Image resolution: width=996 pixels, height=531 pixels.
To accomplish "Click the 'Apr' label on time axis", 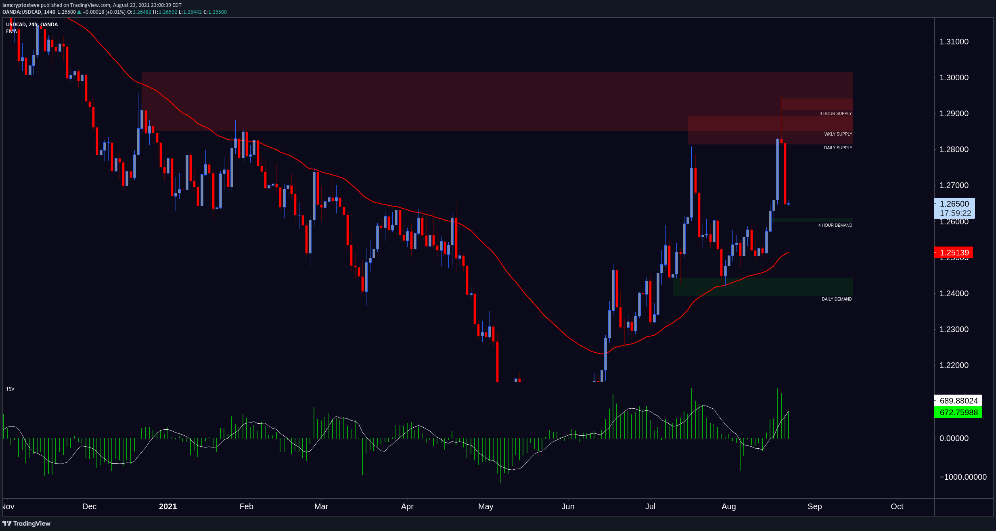I will point(407,506).
